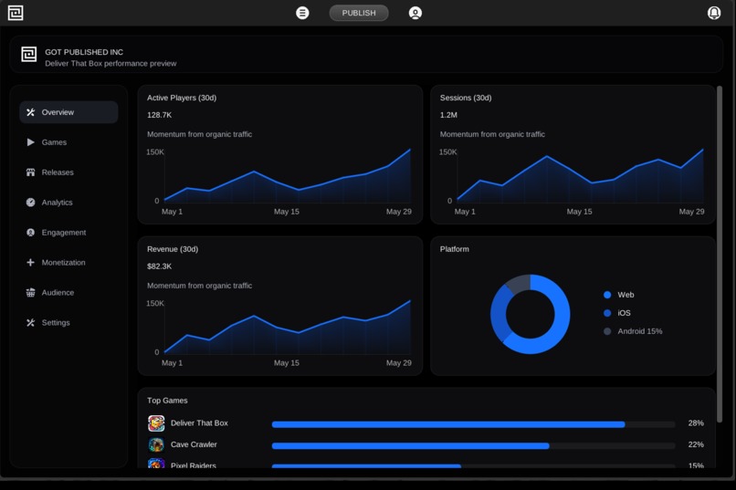Click the 128.7K active players value
This screenshot has height=490, width=736.
159,115
